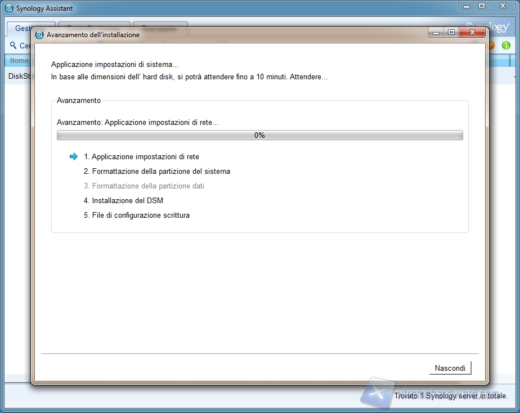The height and width of the screenshot is (413, 520).
Task: Close the Synology Assistant main window
Action: coord(503,6)
